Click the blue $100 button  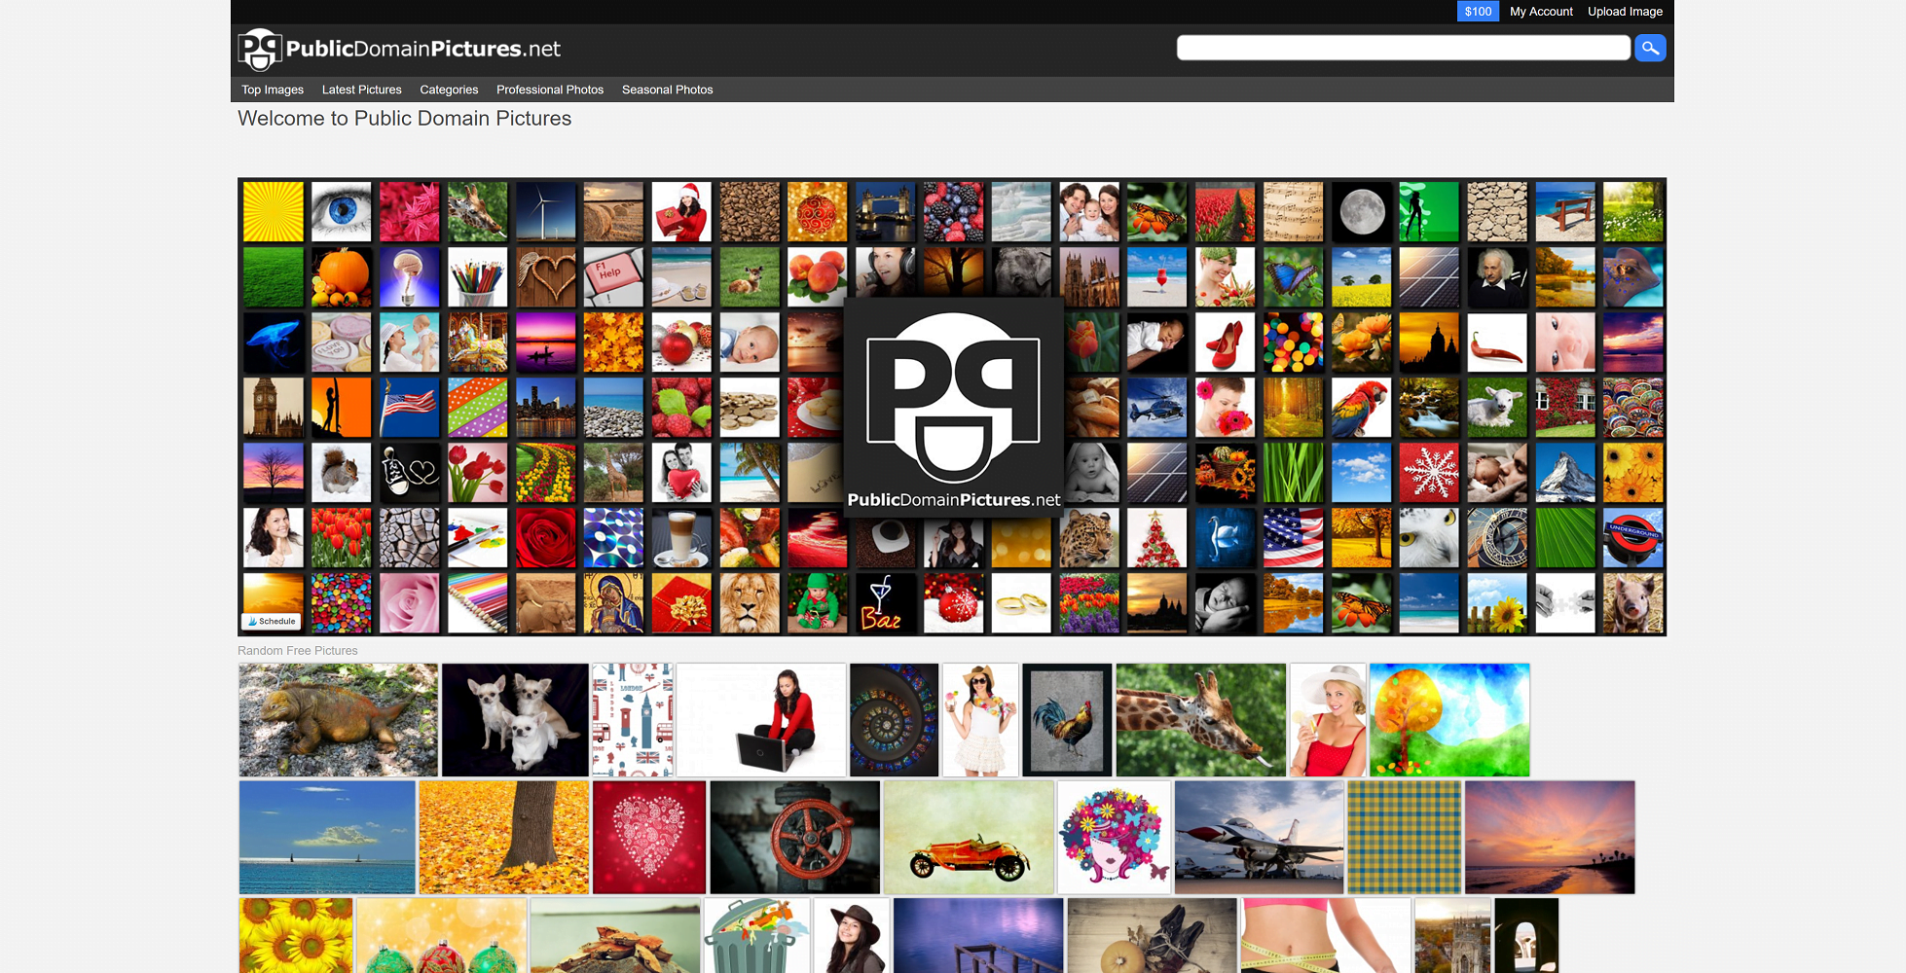tap(1477, 11)
